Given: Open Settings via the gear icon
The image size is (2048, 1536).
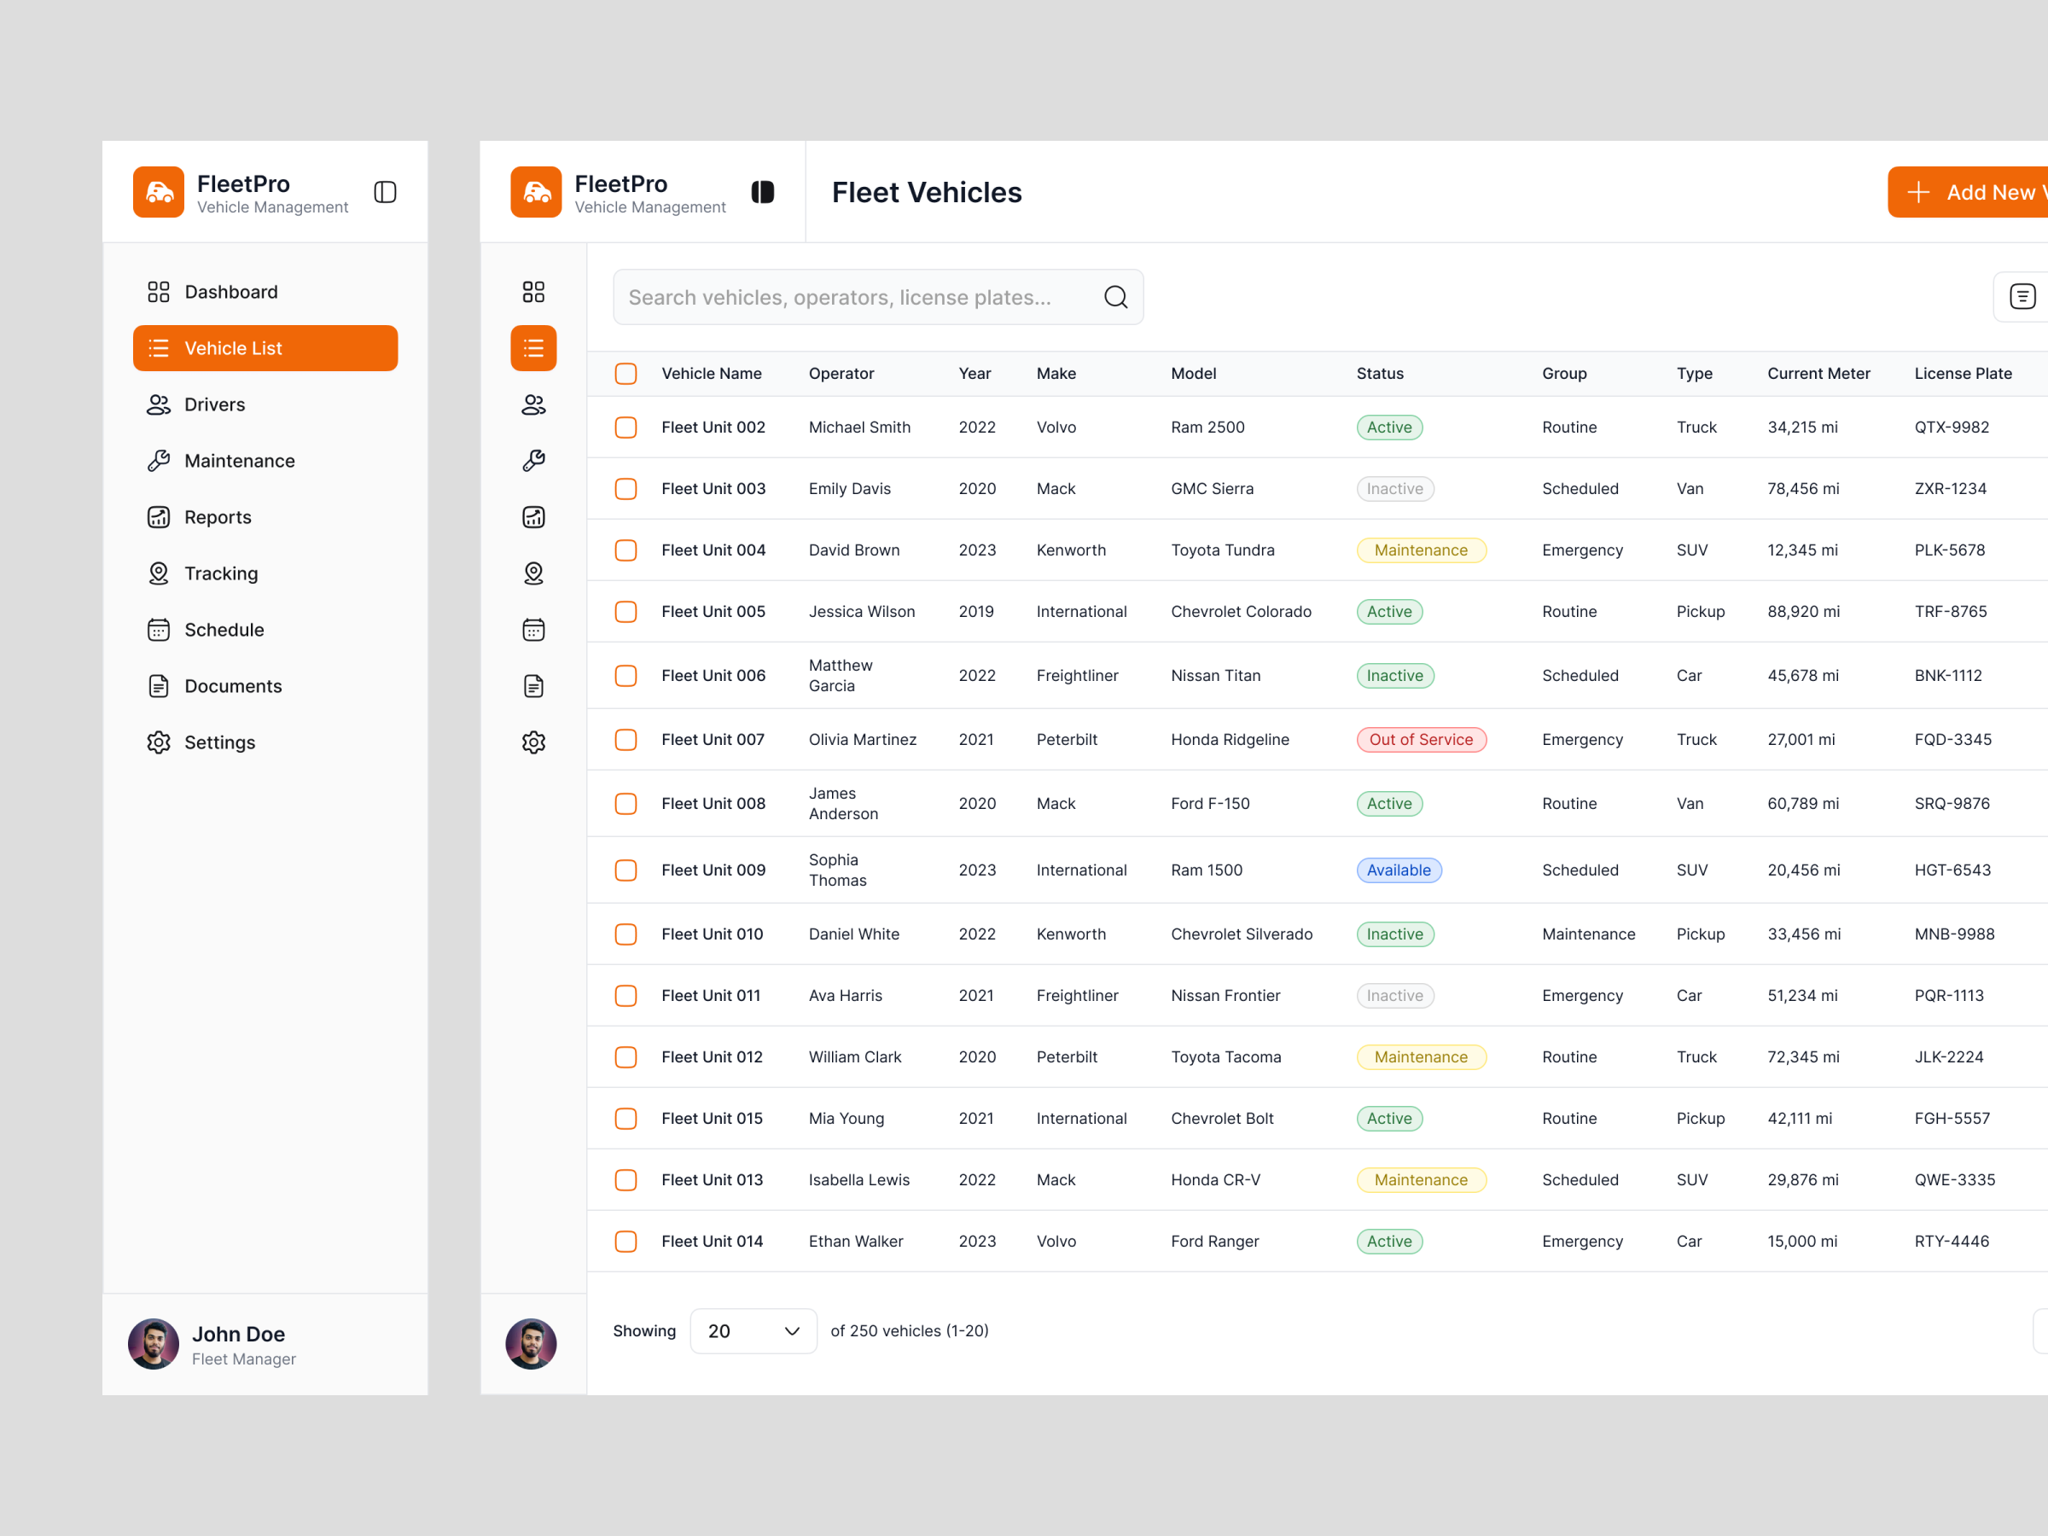Looking at the screenshot, I should click(x=533, y=742).
